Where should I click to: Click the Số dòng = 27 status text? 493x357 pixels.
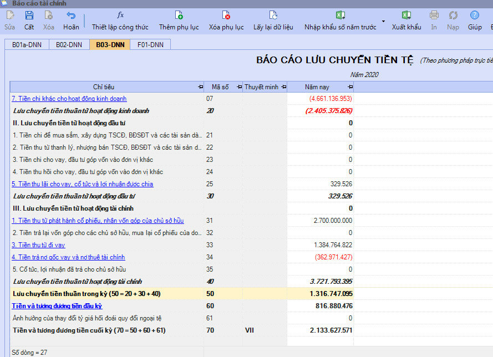click(x=29, y=353)
